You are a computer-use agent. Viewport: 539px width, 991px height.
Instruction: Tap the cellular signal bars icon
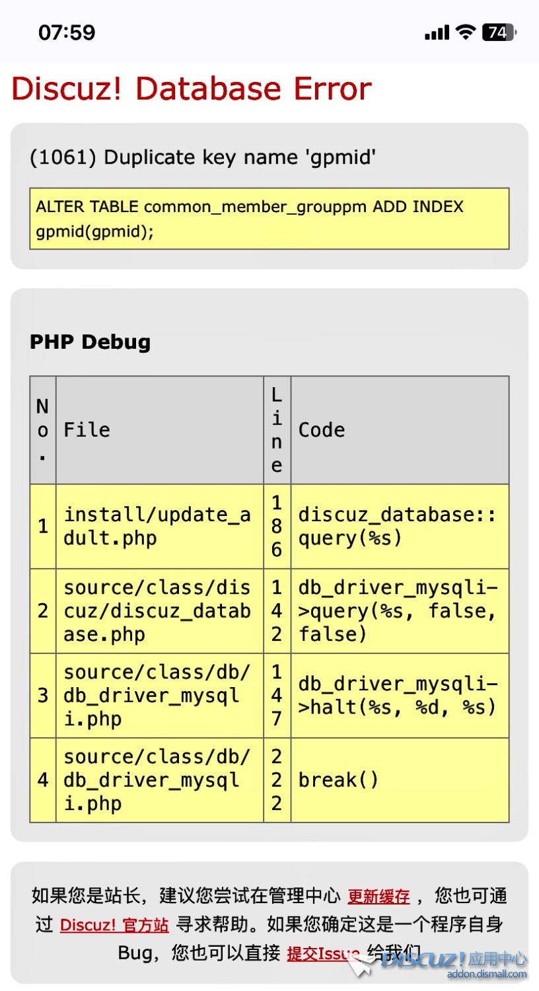coord(437,32)
